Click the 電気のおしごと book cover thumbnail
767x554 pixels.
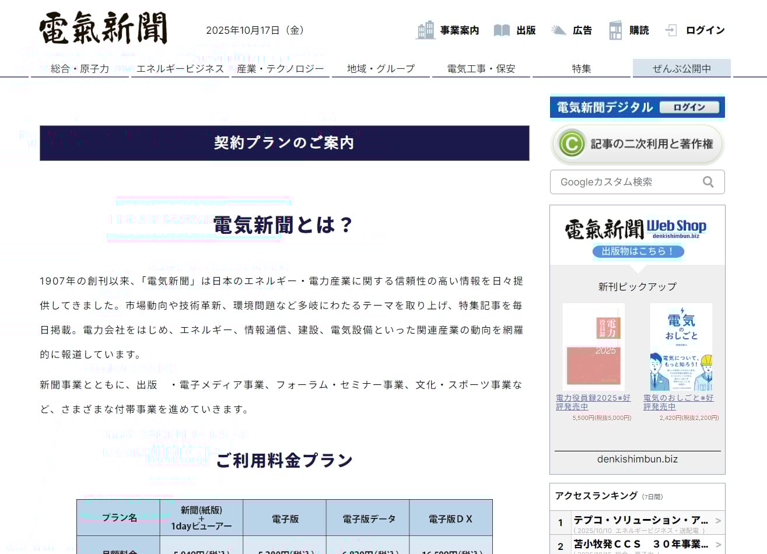[681, 347]
